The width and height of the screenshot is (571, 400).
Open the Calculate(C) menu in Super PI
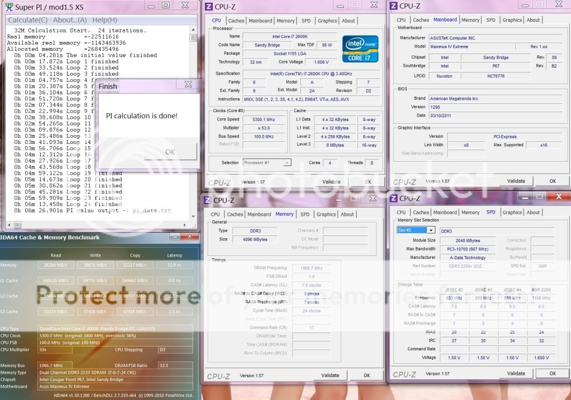(28, 20)
